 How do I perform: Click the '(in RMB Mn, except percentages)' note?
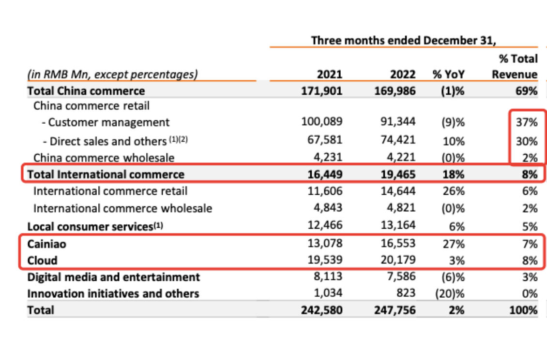click(113, 74)
